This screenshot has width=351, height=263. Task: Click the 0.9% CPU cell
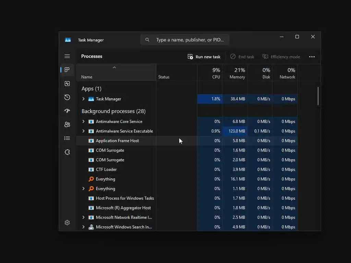click(210, 131)
